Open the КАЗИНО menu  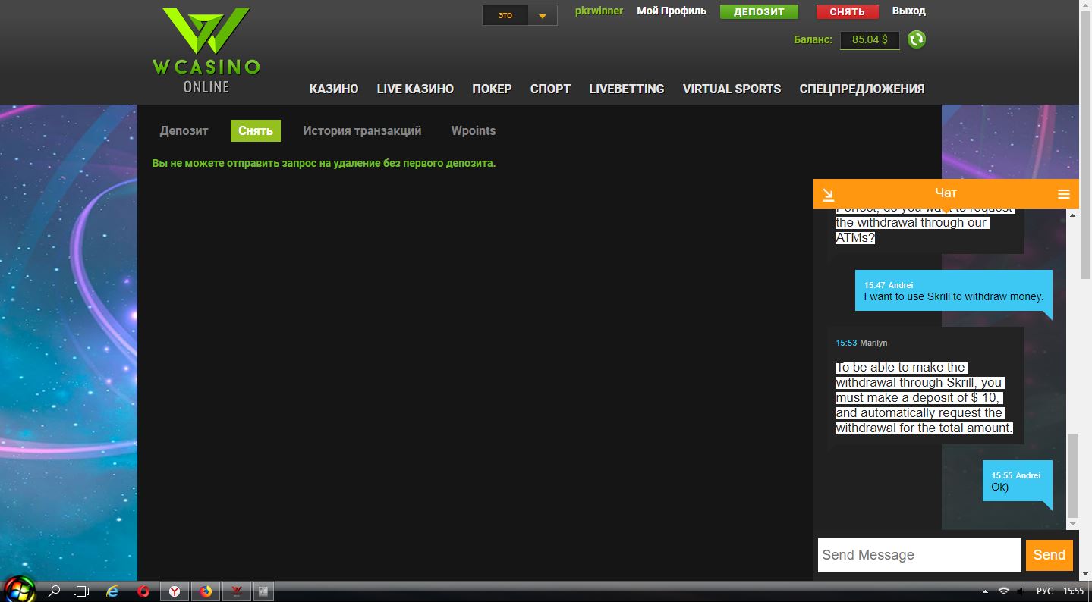(x=334, y=89)
